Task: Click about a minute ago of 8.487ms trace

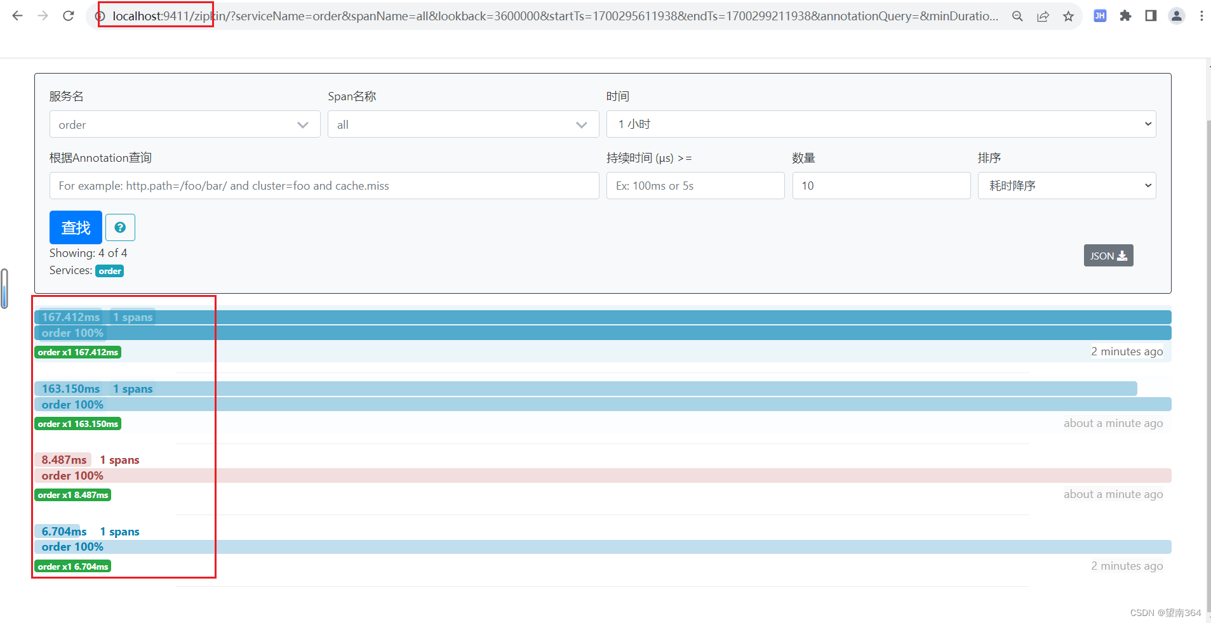Action: click(x=1113, y=494)
